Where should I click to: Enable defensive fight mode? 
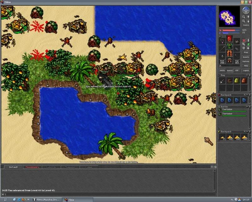click(244, 48)
